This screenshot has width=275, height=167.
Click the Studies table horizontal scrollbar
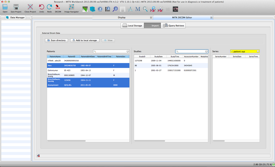coord(150,141)
